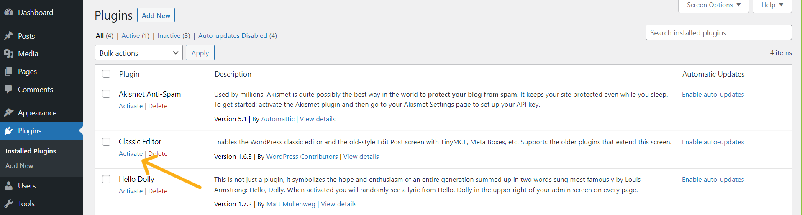Expand the Help panel

[x=772, y=5]
